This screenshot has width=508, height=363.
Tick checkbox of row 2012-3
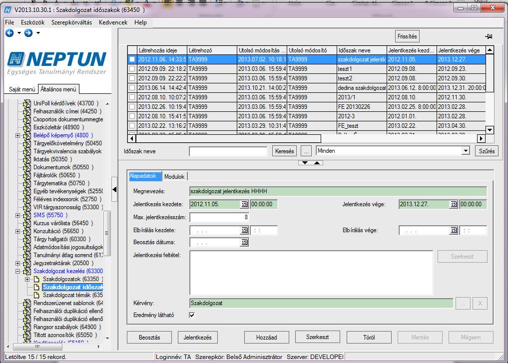coord(132,116)
